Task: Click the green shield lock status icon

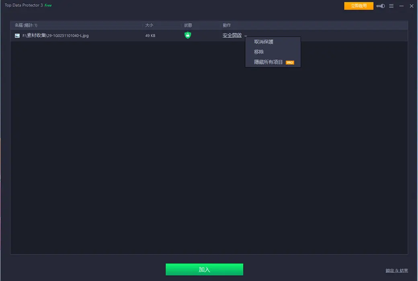Action: click(x=188, y=35)
